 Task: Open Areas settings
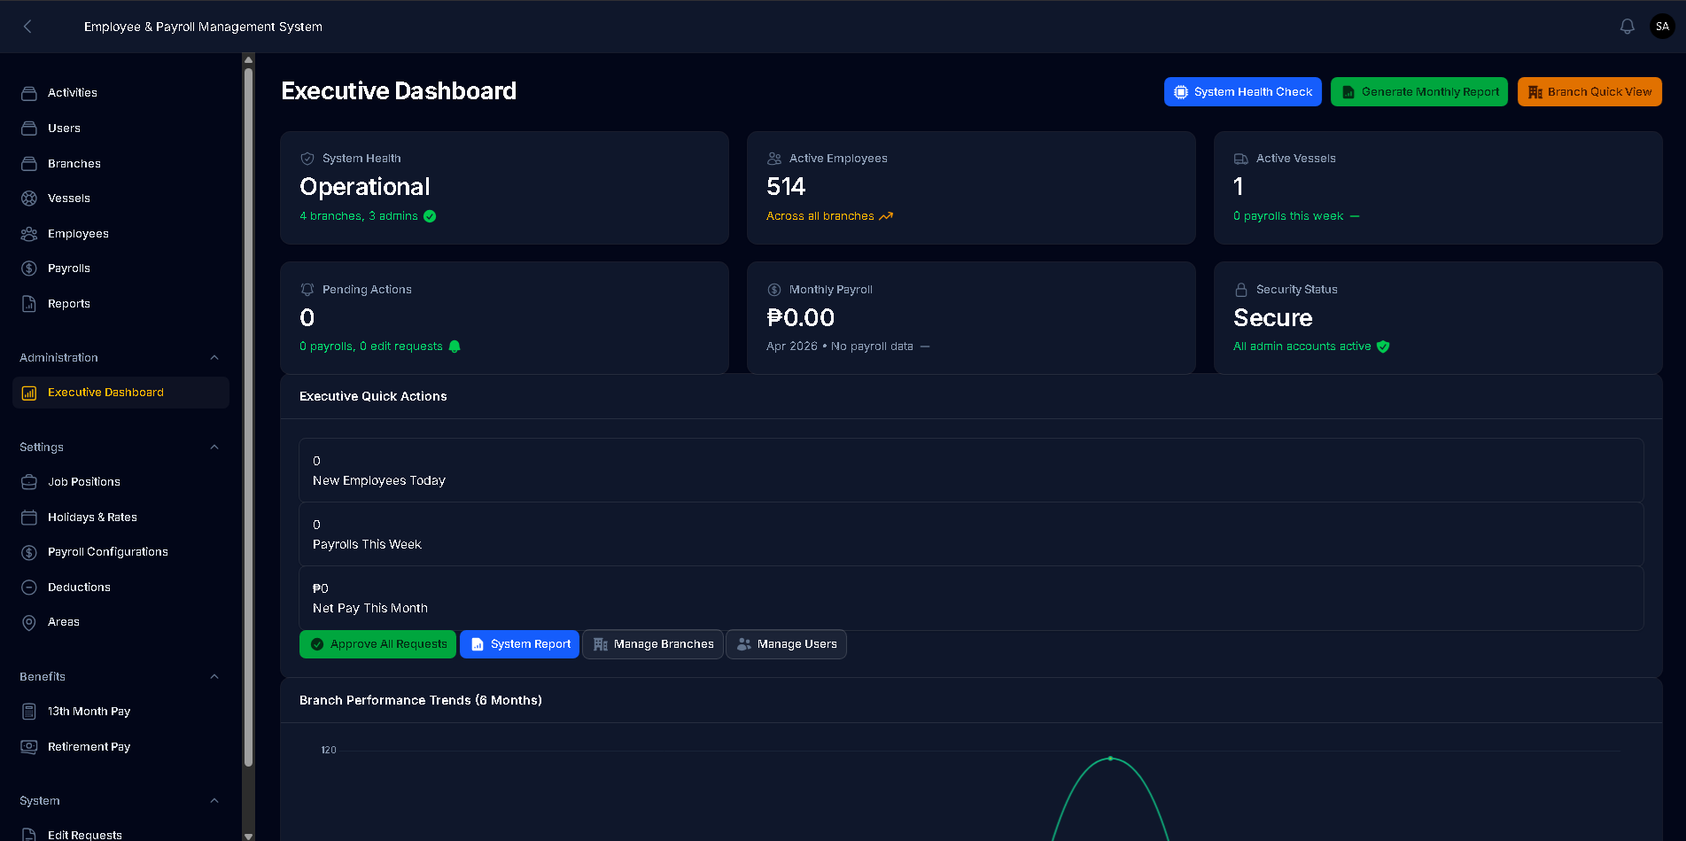tap(120, 622)
